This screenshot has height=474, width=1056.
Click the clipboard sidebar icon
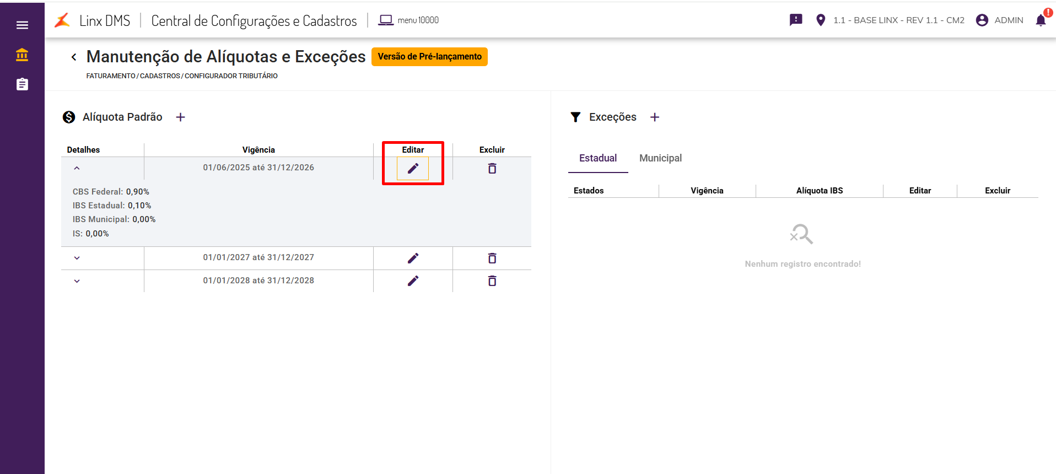(22, 84)
